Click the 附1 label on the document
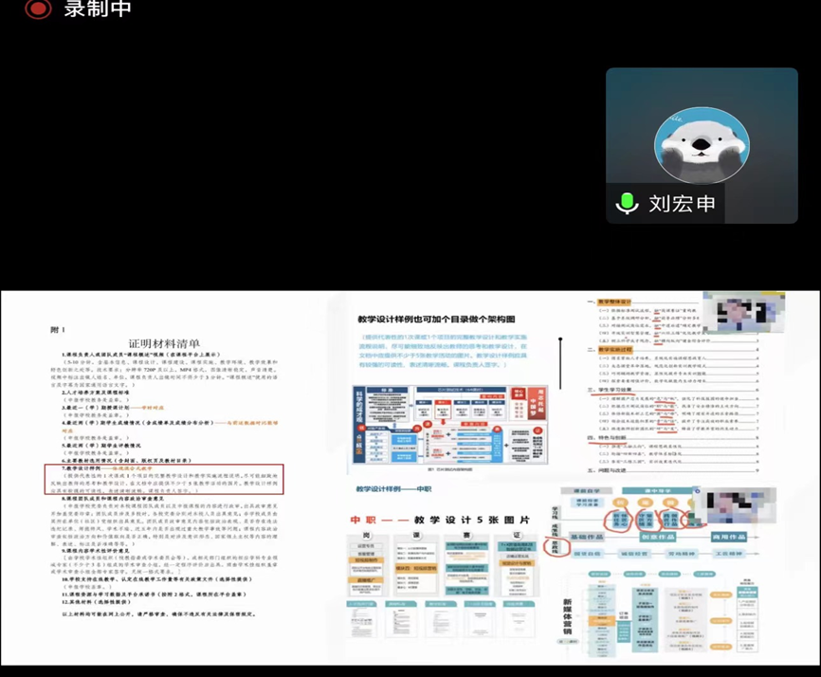This screenshot has width=821, height=677. pos(58,329)
